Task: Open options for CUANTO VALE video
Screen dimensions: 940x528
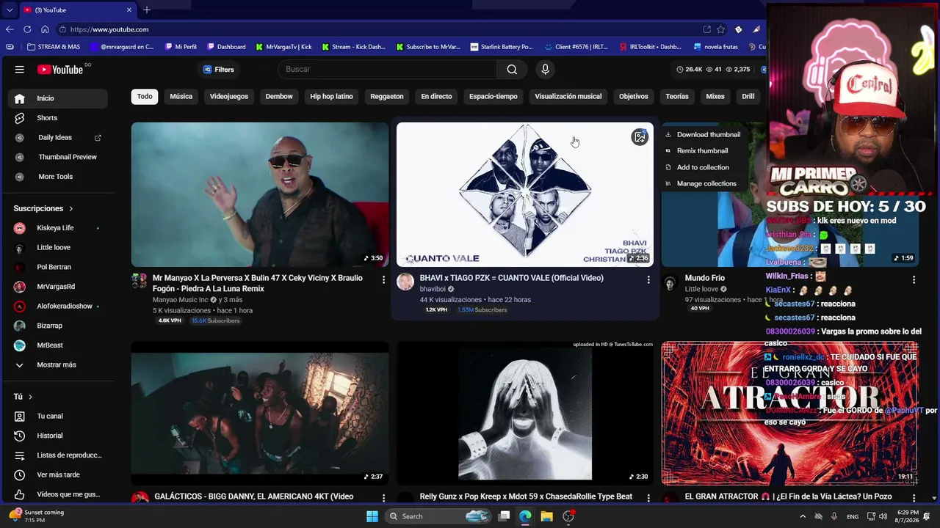Action: 648,279
